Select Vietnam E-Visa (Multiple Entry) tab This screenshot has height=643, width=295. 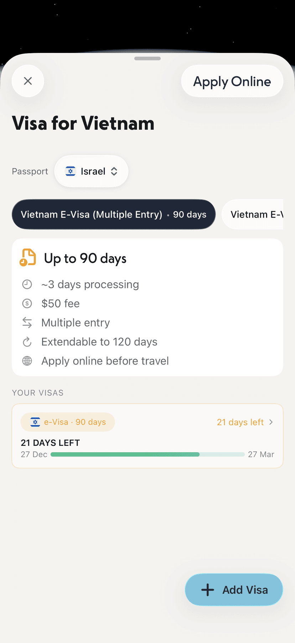(x=113, y=214)
